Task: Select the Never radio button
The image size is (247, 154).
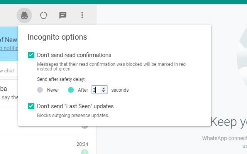Action: pyautogui.click(x=40, y=90)
